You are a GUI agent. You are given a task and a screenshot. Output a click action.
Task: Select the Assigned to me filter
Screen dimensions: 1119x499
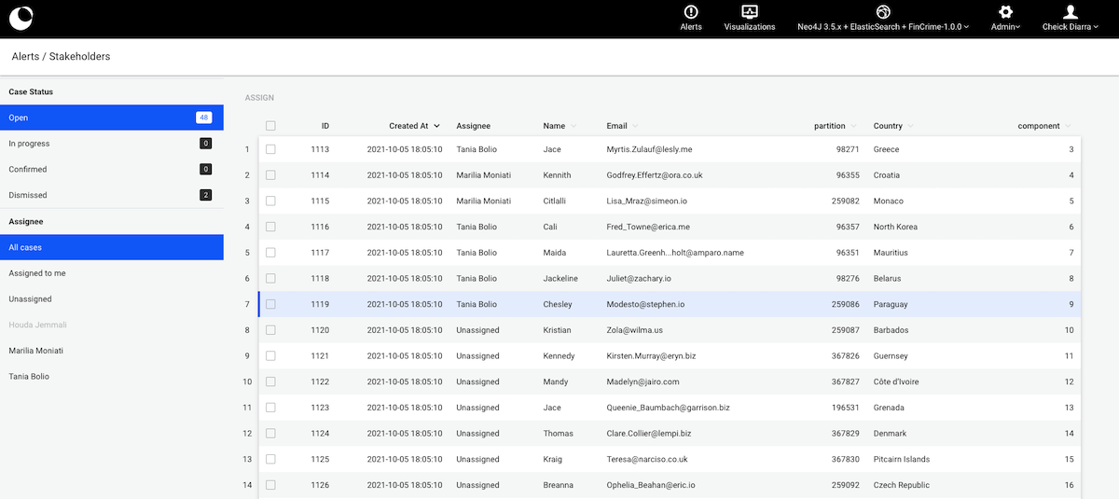coord(37,273)
